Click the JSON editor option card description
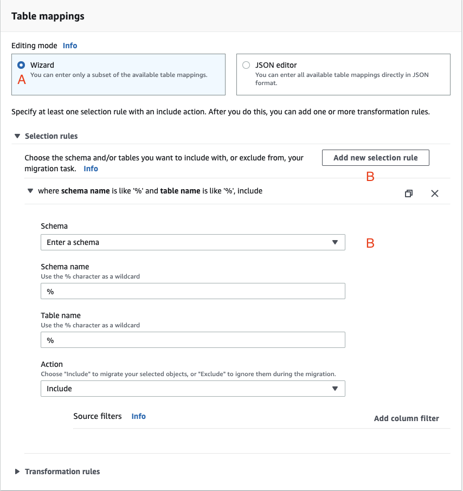Image resolution: width=463 pixels, height=491 pixels. coord(342,79)
